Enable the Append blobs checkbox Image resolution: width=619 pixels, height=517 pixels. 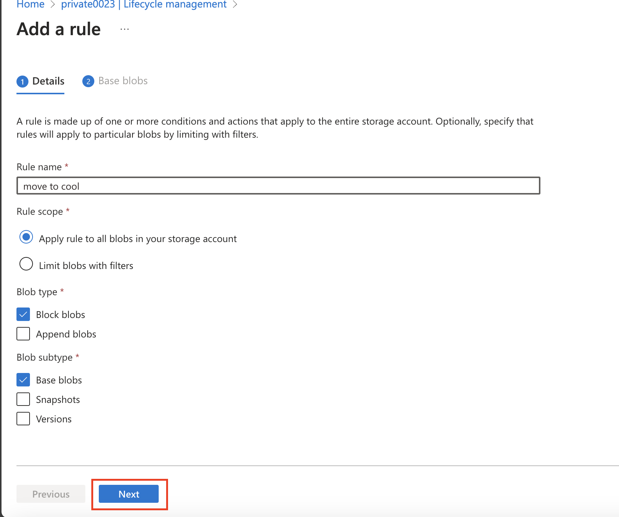click(x=23, y=334)
